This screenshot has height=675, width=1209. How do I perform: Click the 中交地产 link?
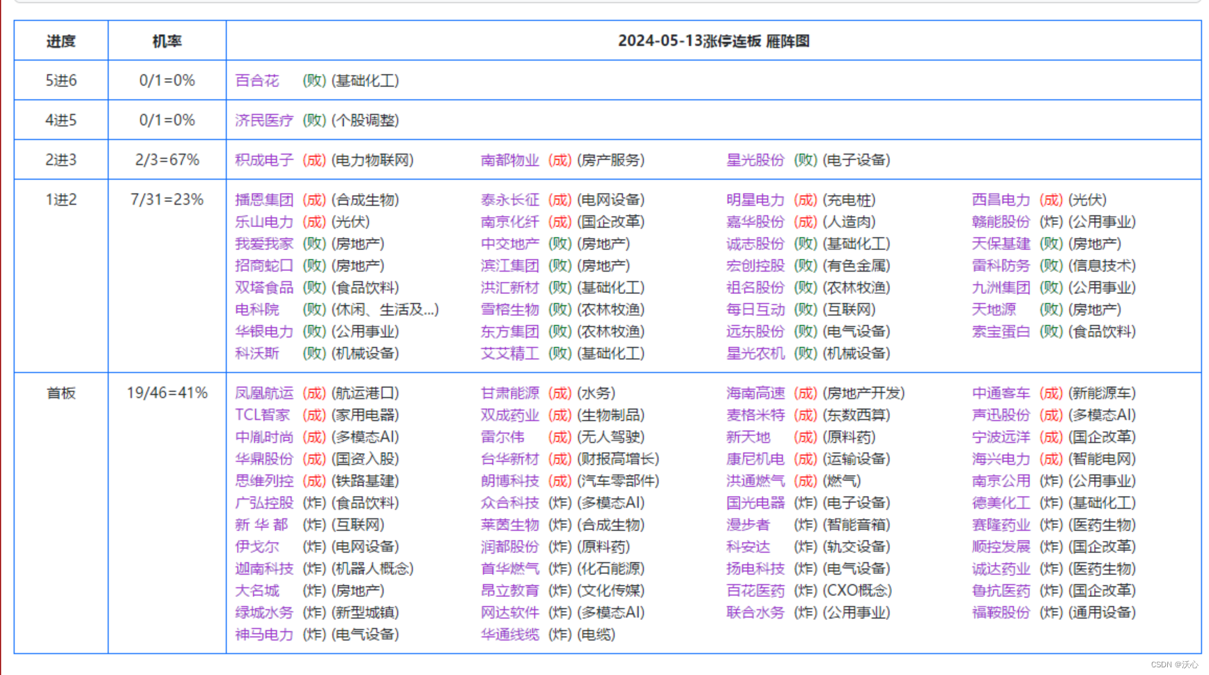510,244
